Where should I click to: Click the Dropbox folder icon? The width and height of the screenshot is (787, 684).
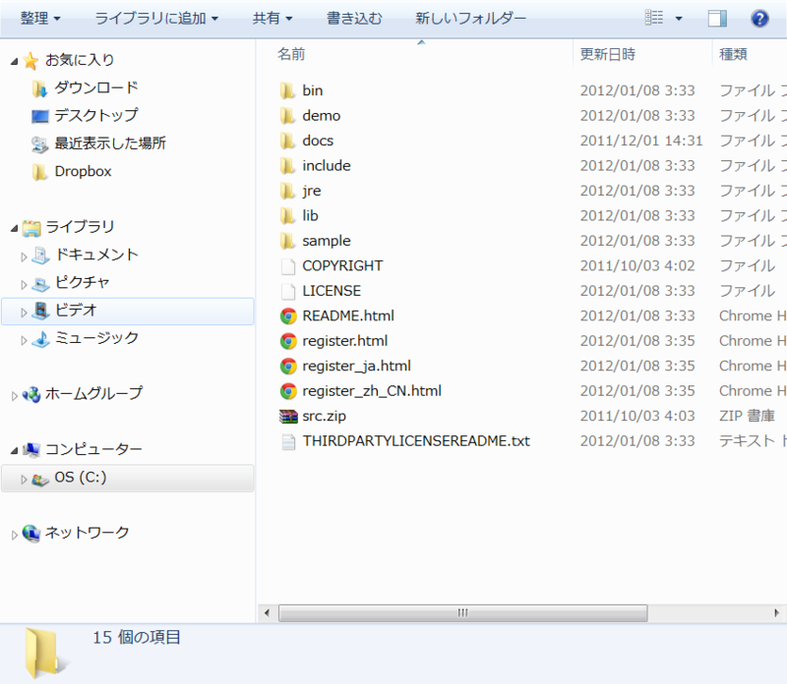pyautogui.click(x=40, y=172)
